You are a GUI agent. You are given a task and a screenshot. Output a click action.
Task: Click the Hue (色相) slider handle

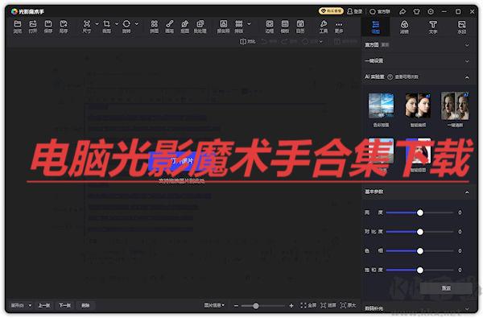pyautogui.click(x=420, y=251)
